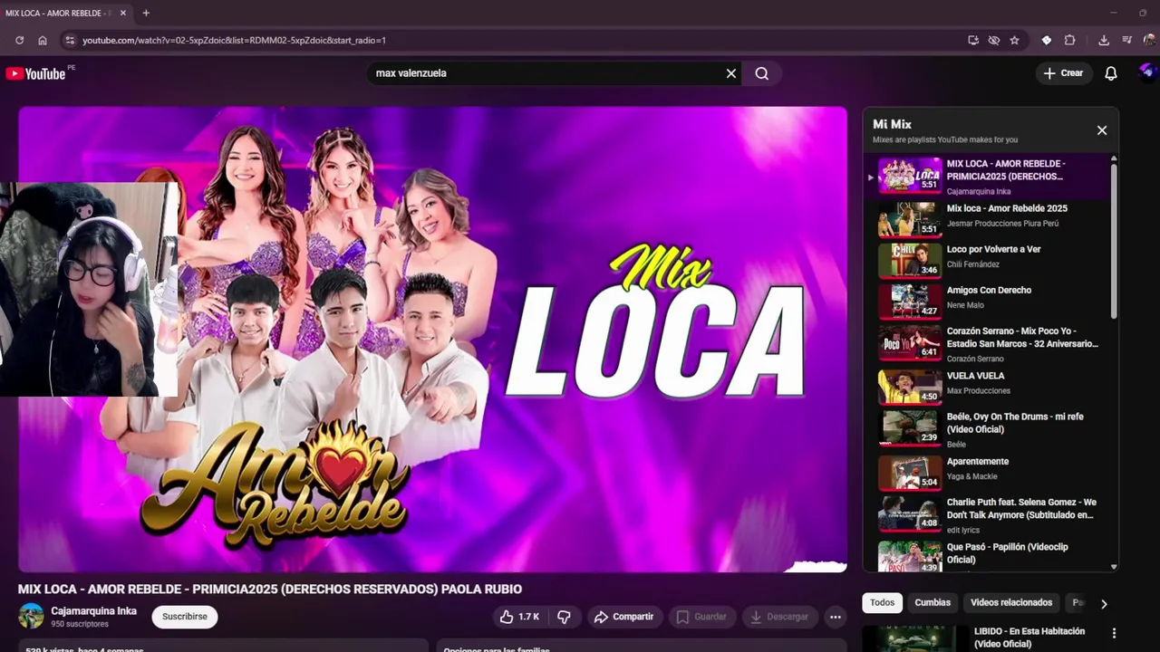Subscribe with the Suscribirse button
This screenshot has width=1160, height=652.
(185, 617)
